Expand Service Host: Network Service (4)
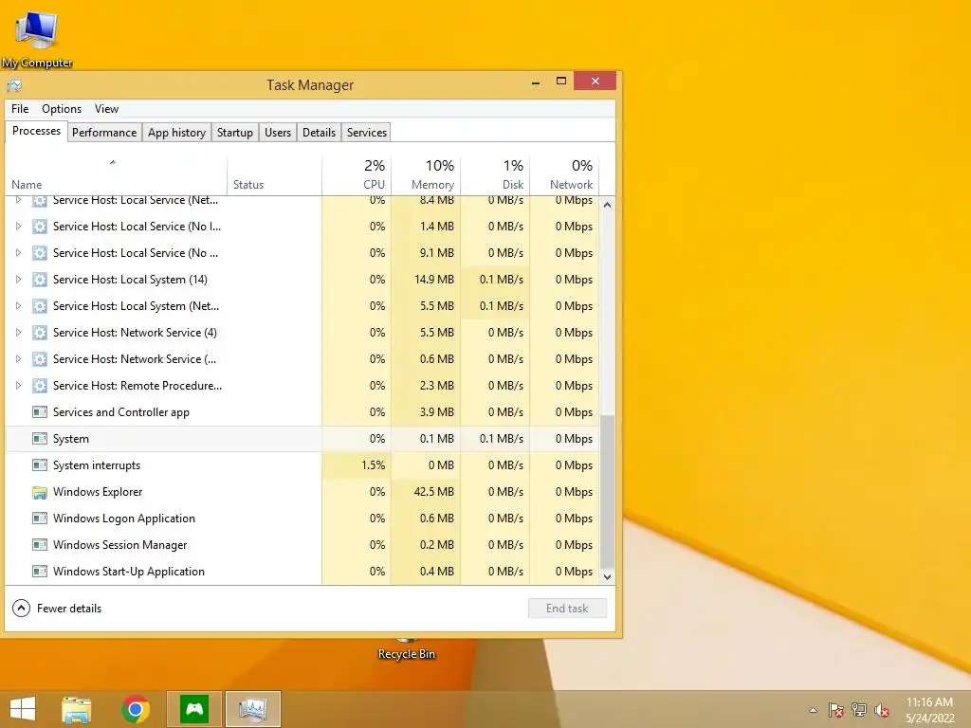971x728 pixels. pyautogui.click(x=18, y=333)
